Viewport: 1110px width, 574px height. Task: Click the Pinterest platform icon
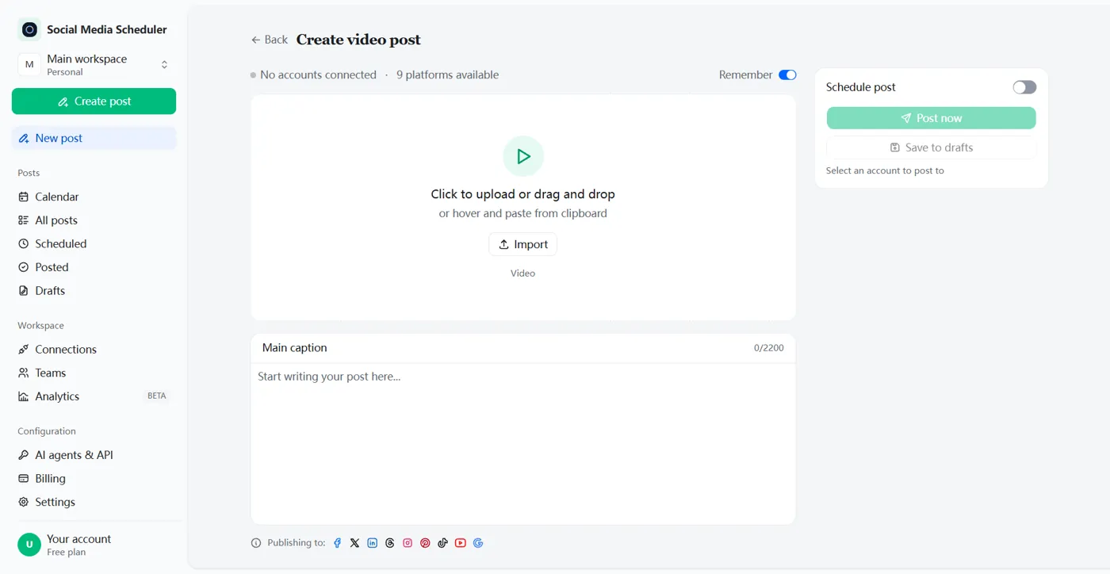point(425,543)
